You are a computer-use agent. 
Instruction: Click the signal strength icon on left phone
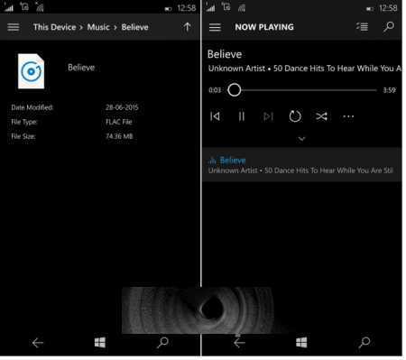(x=8, y=7)
